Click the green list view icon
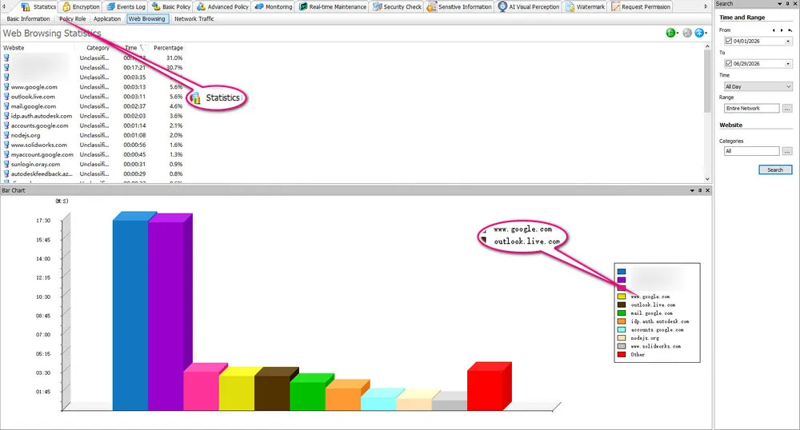Image resolution: width=800 pixels, height=430 pixels. pyautogui.click(x=671, y=33)
